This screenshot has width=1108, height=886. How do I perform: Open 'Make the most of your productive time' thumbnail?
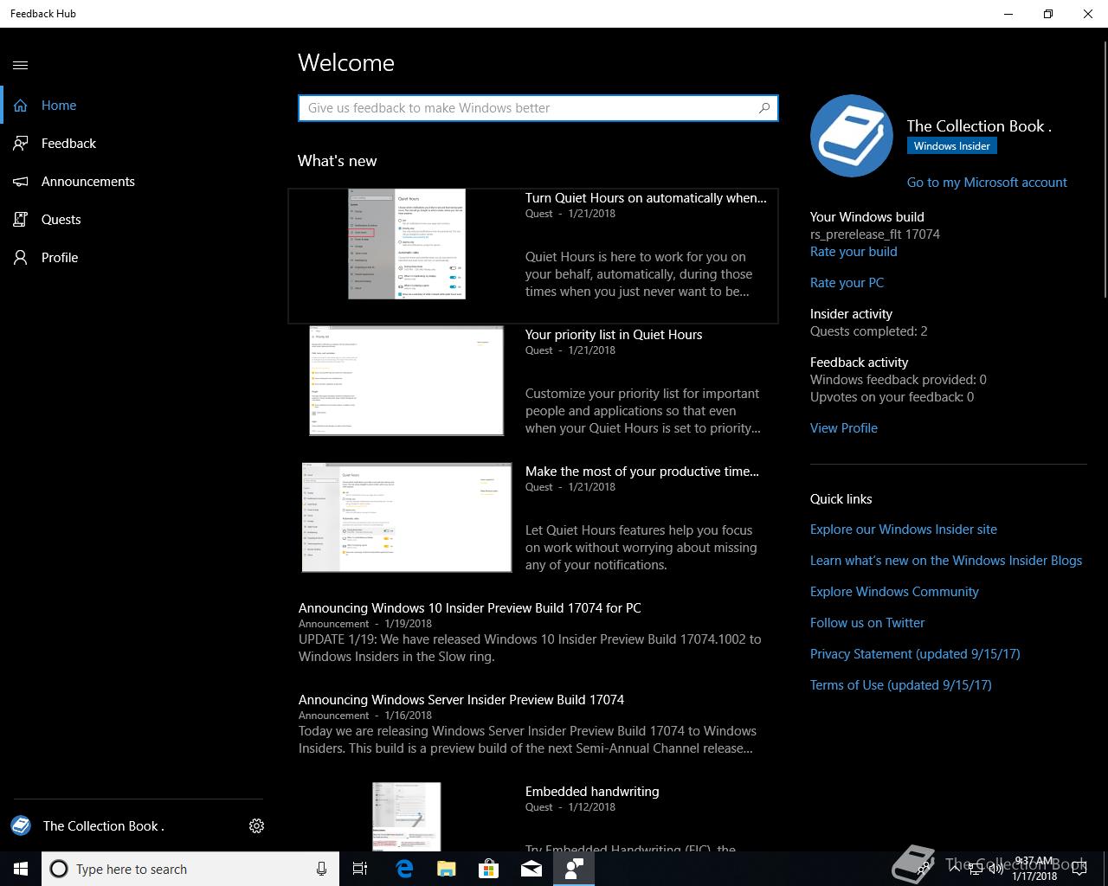(x=407, y=517)
